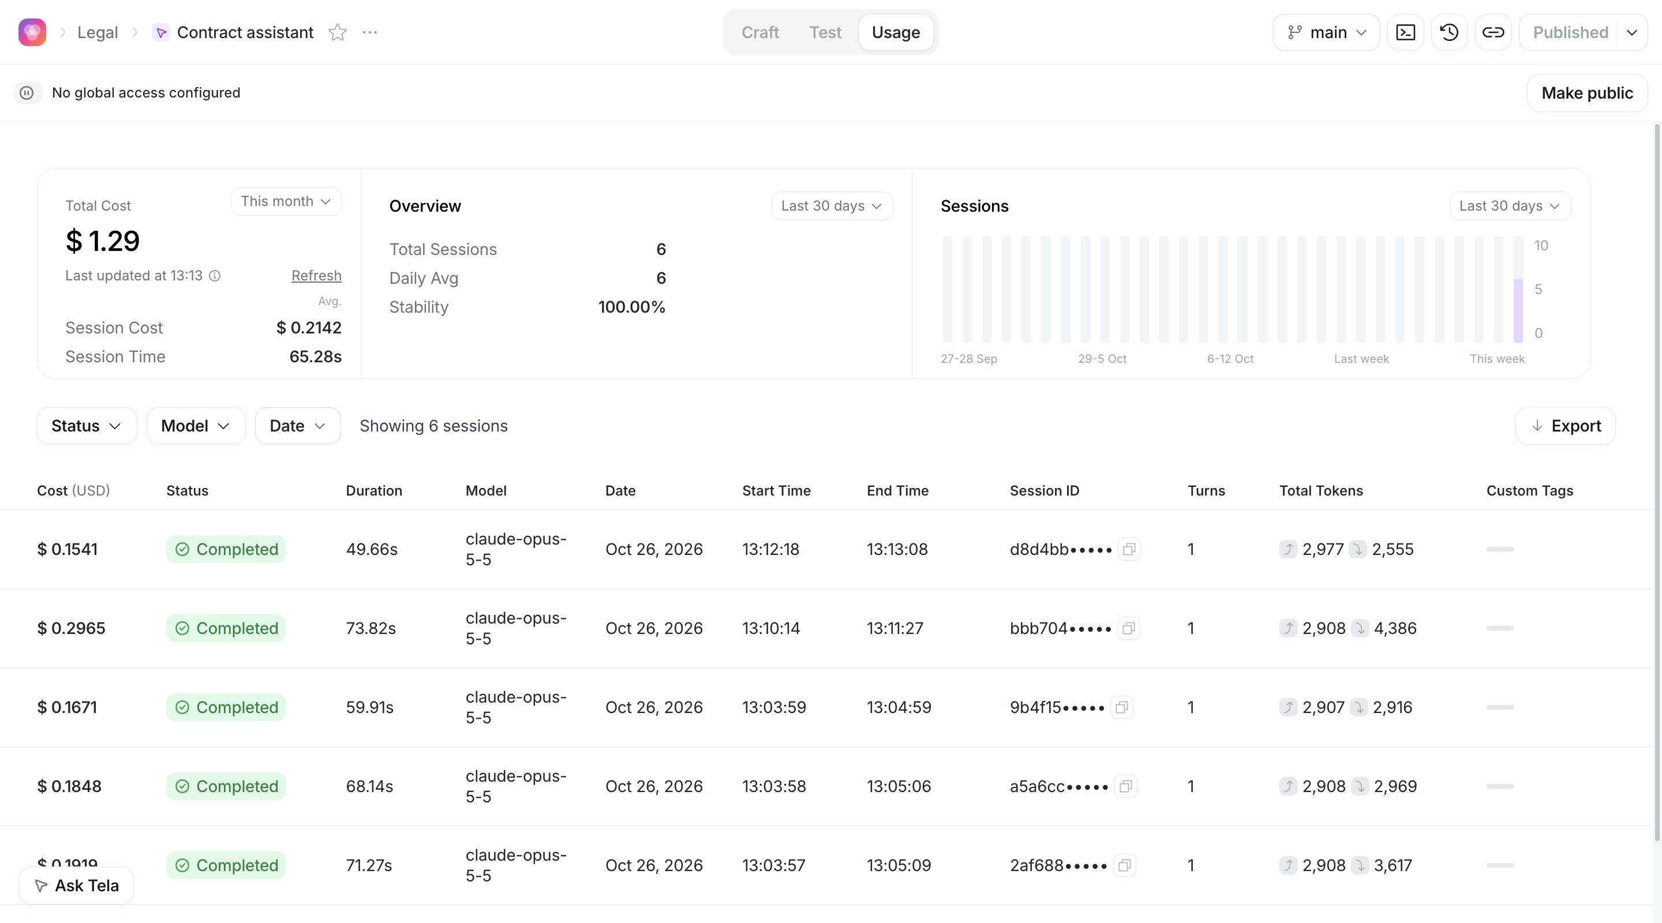Switch to the Test tab
1662x923 pixels.
coord(825,32)
